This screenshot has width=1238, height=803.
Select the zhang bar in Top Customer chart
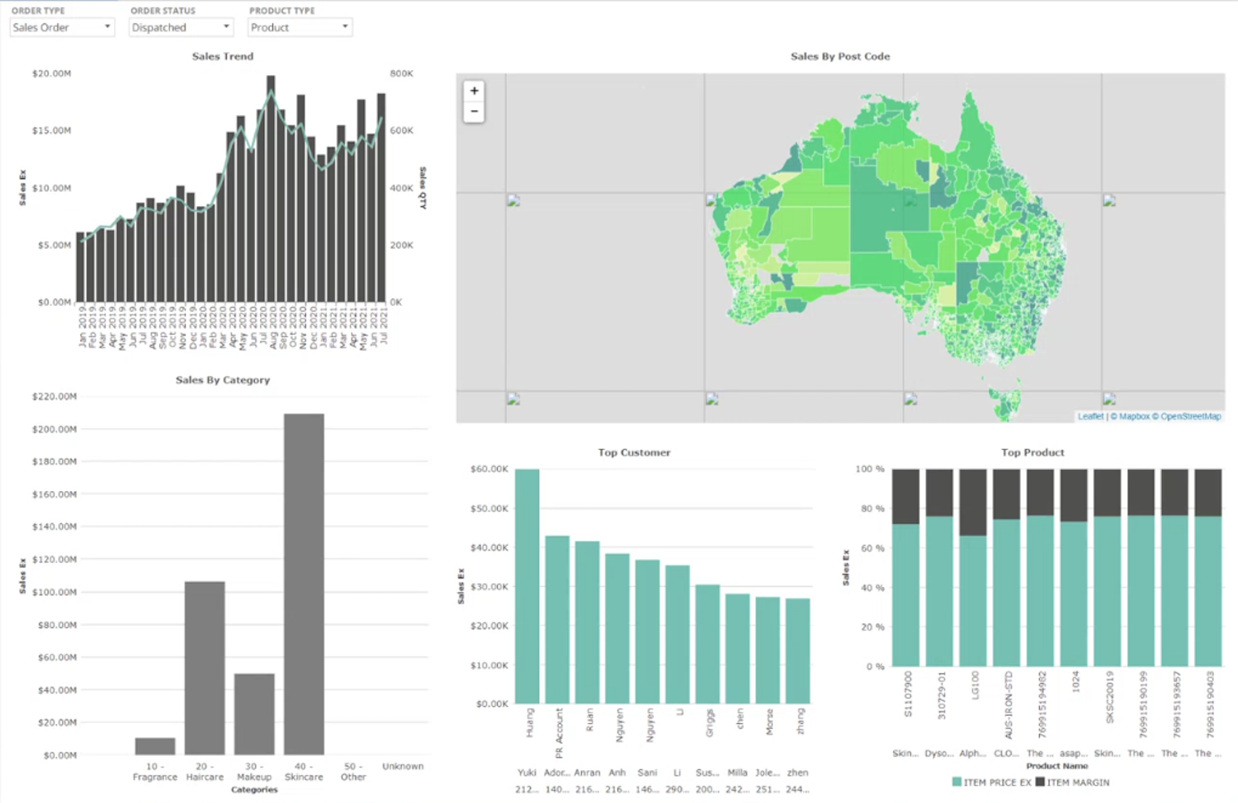[797, 650]
